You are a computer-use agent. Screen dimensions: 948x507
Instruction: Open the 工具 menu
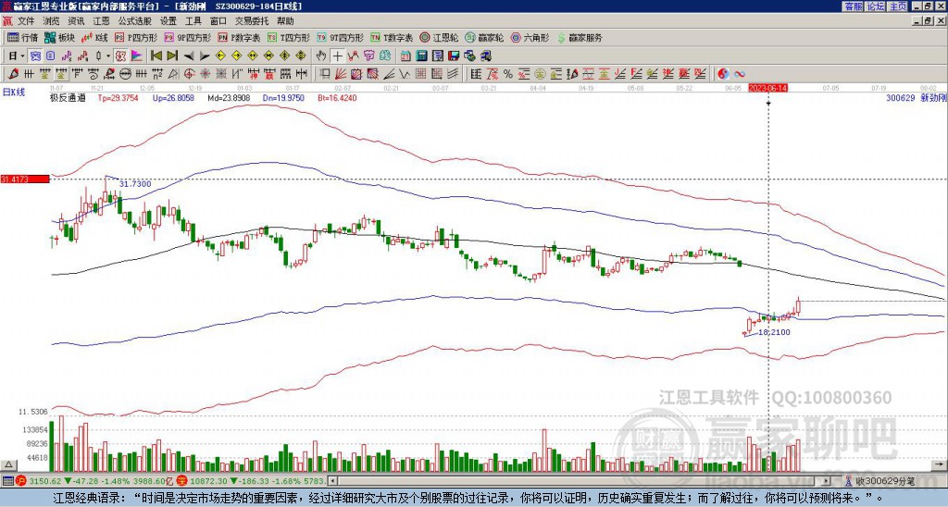(x=193, y=21)
